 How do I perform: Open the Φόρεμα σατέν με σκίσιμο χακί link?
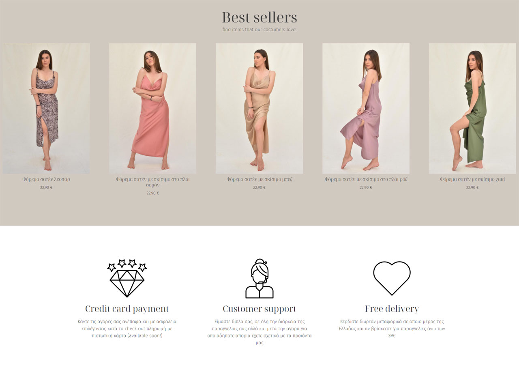click(472, 179)
